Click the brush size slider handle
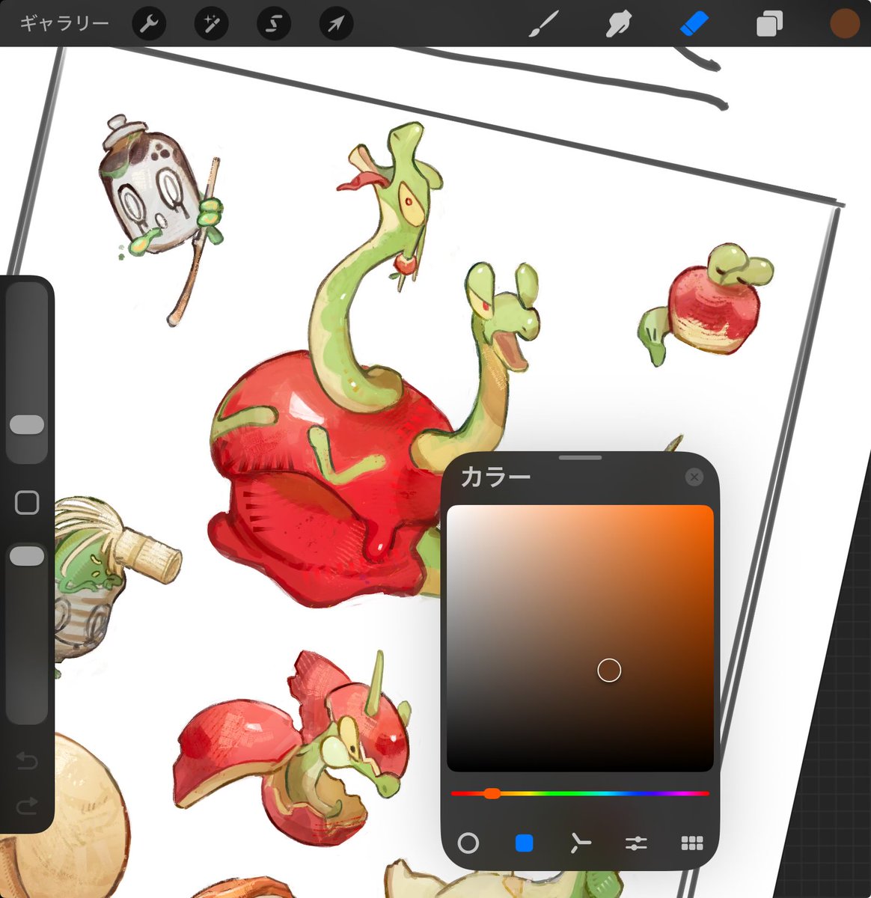 (x=27, y=425)
